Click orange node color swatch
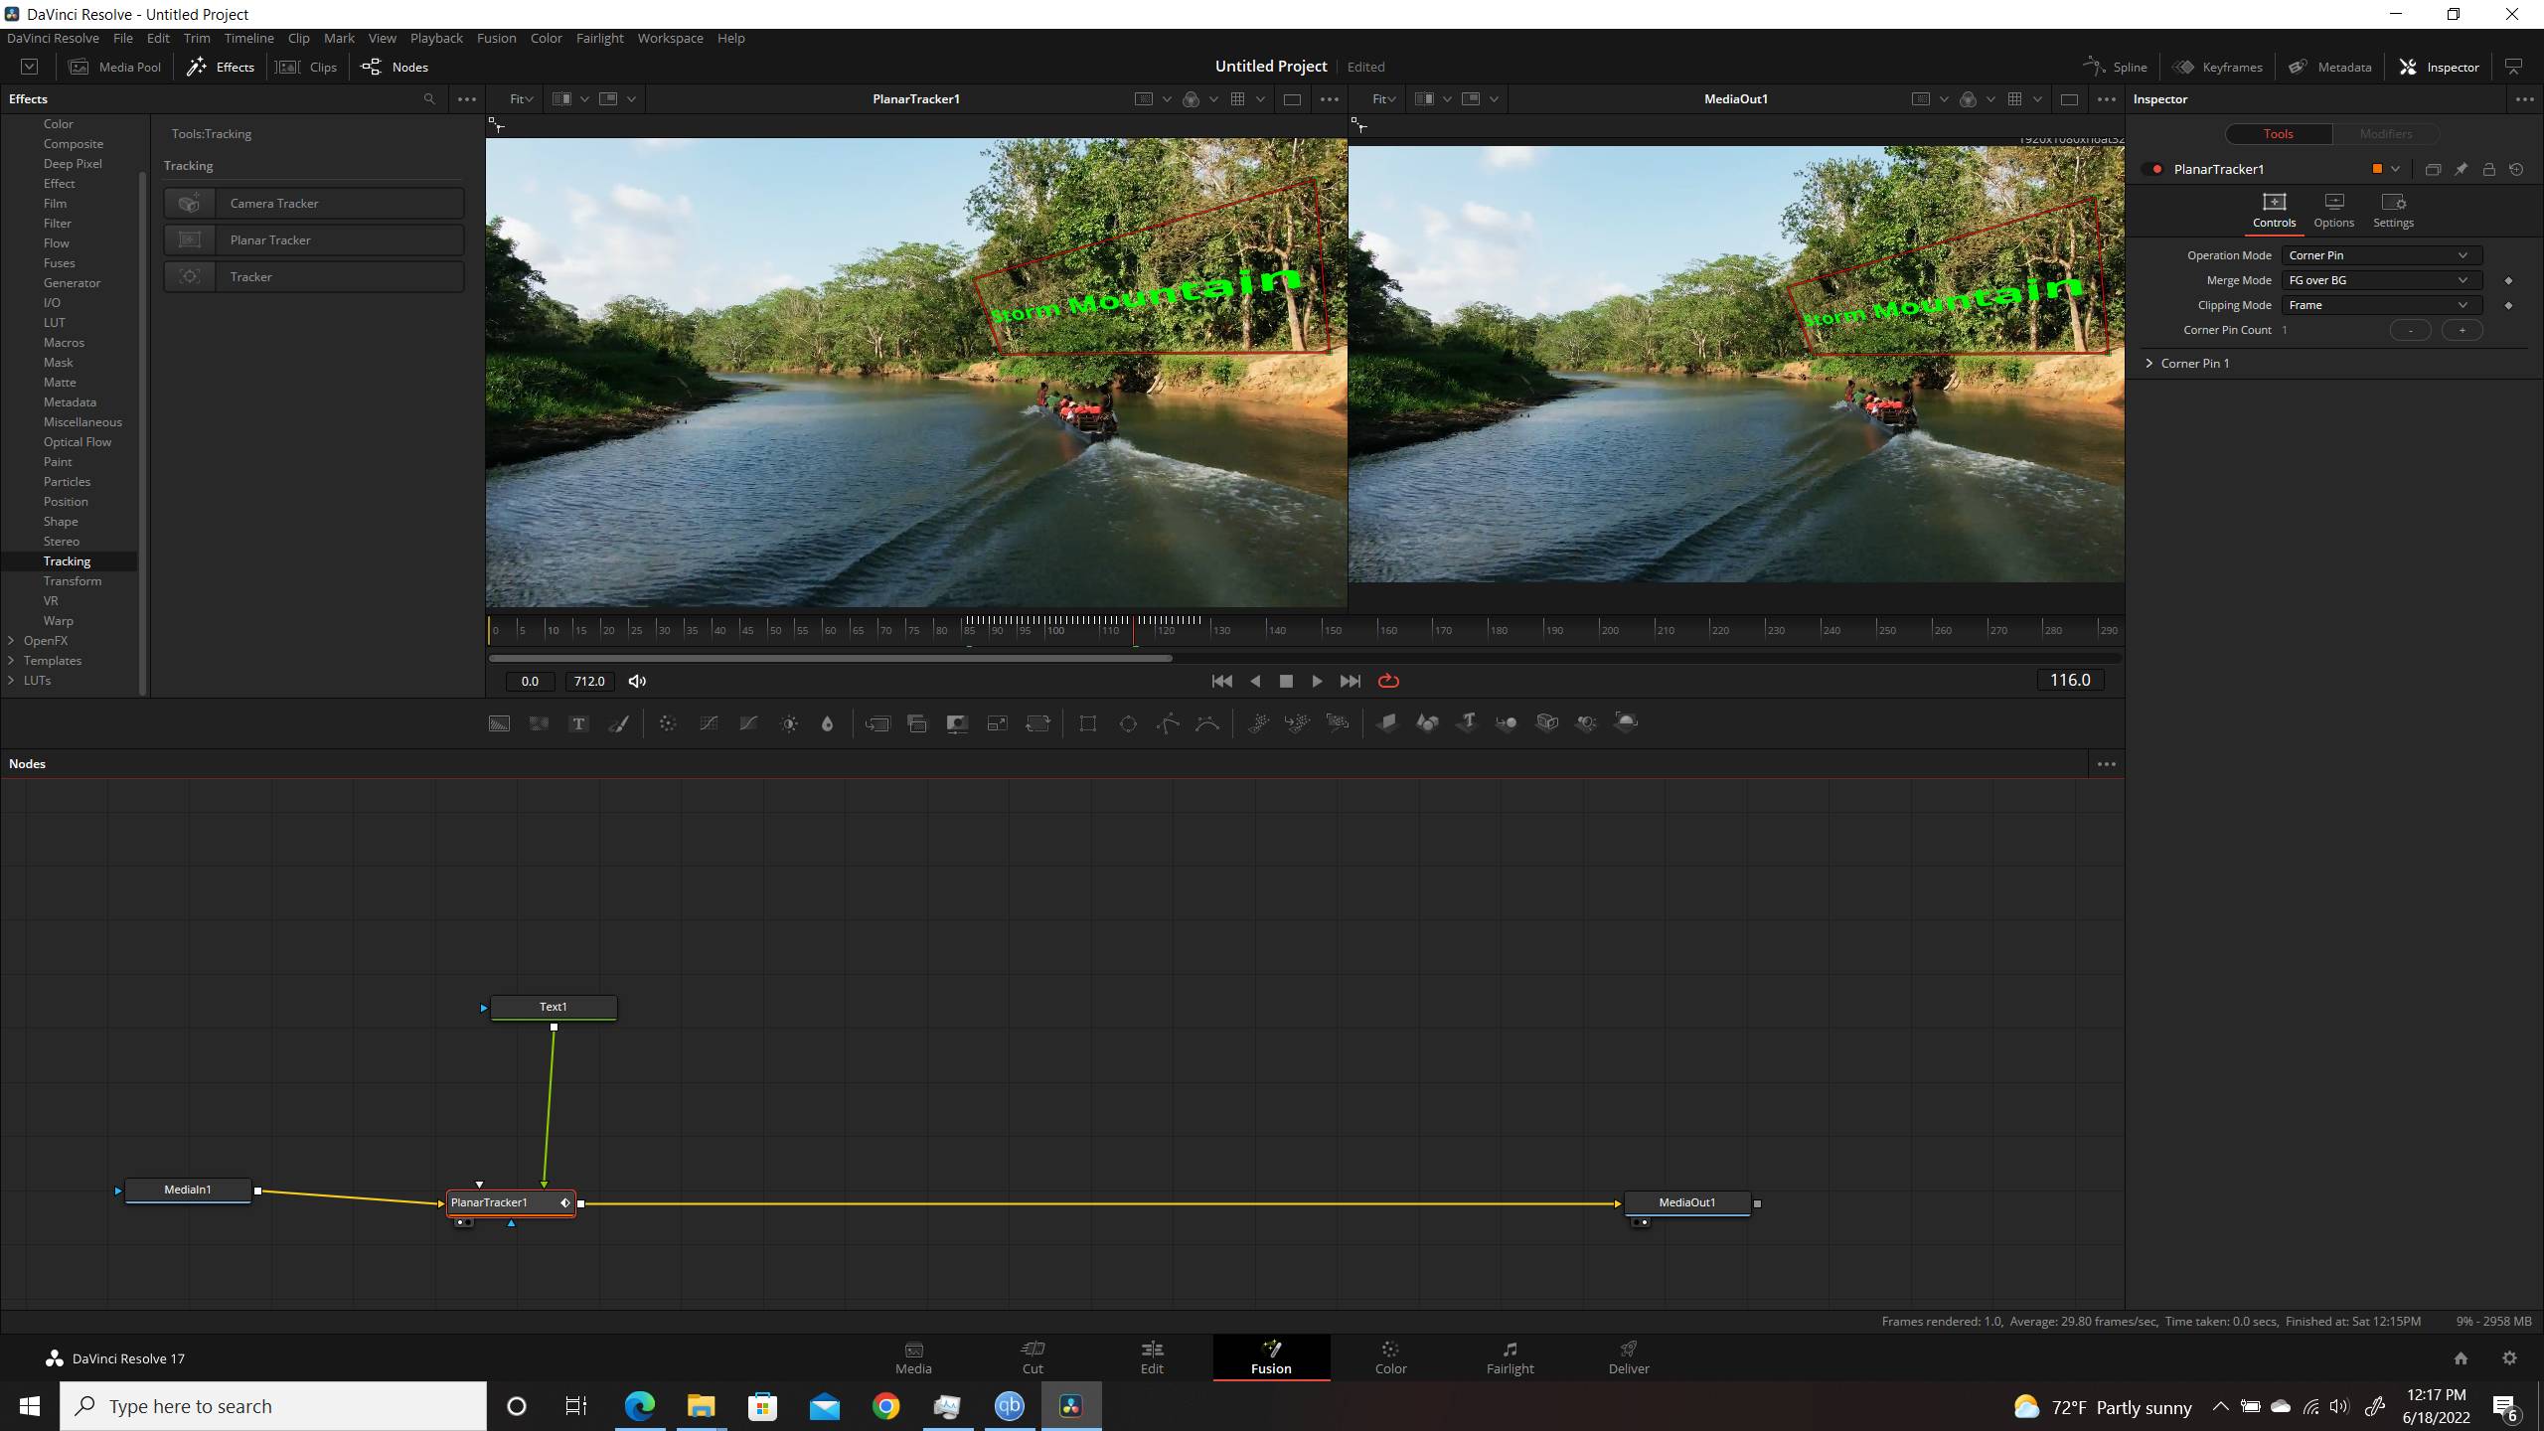The width and height of the screenshot is (2544, 1431). (2377, 169)
